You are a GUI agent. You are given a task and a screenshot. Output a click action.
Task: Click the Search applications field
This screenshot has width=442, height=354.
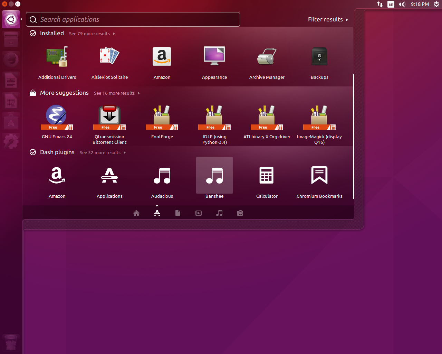[133, 19]
